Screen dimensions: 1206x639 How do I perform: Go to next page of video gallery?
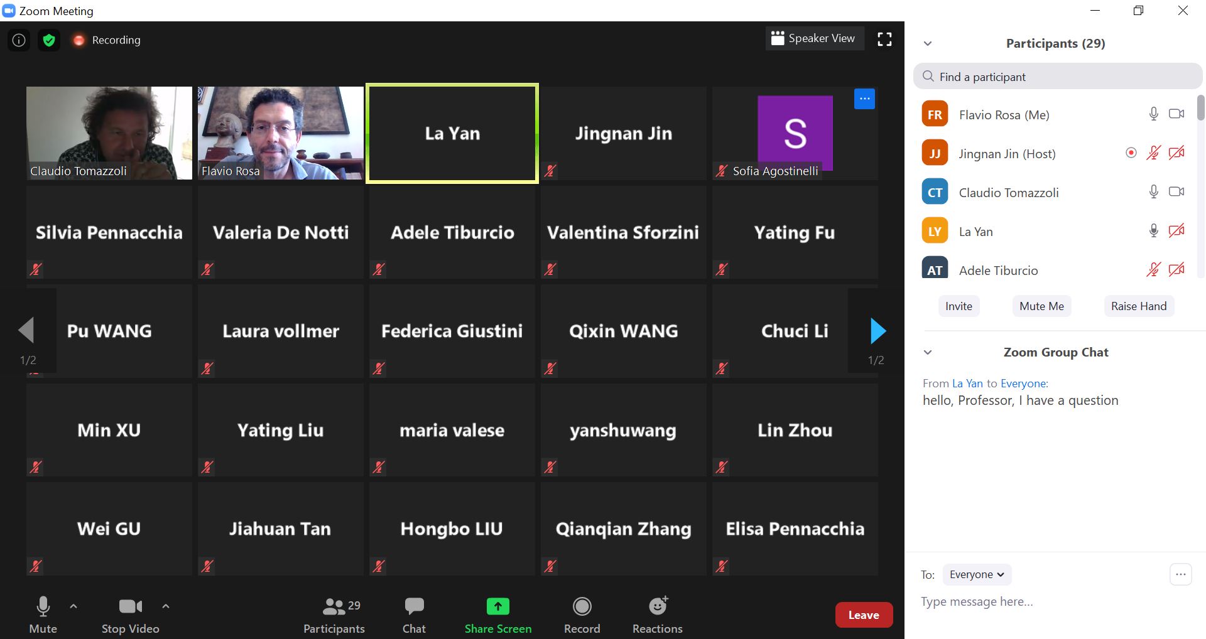tap(877, 331)
